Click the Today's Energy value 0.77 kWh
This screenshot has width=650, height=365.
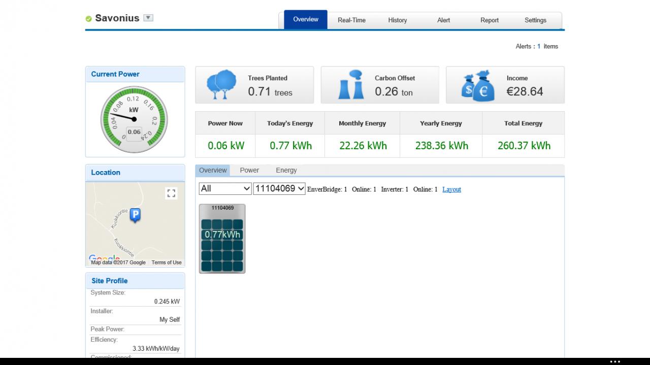(291, 146)
